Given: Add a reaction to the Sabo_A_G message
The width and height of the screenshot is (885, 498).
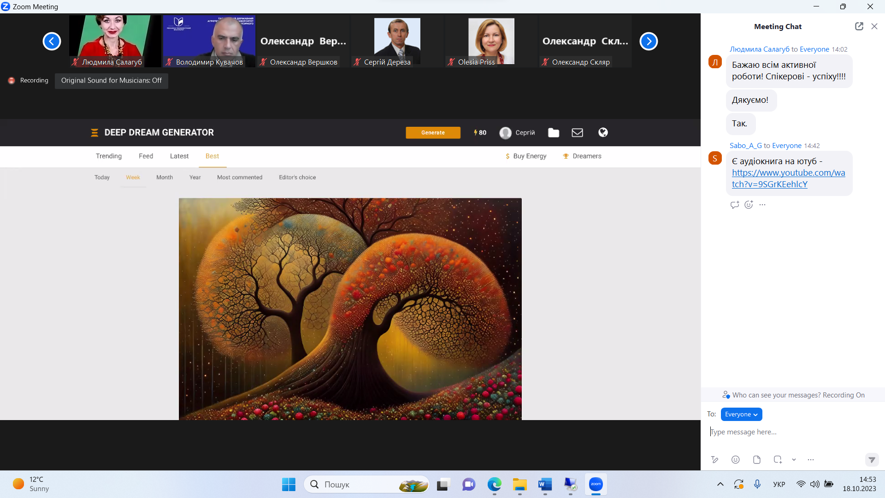Looking at the screenshot, I should (x=749, y=205).
